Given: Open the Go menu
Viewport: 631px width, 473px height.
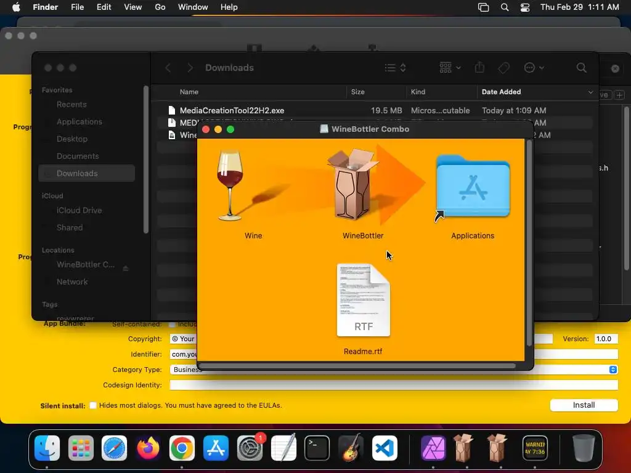Looking at the screenshot, I should point(160,7).
